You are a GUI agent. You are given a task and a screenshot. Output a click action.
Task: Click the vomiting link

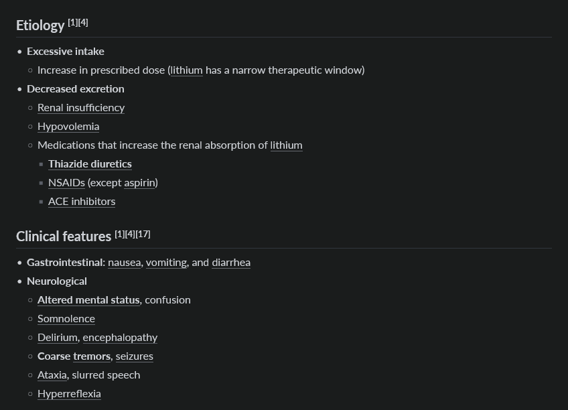[166, 263]
